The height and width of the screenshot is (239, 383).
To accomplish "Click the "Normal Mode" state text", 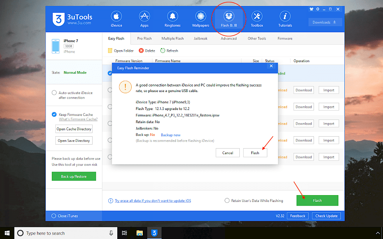I will tap(75, 72).
